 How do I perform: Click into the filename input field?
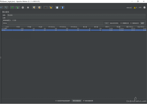(55, 23)
